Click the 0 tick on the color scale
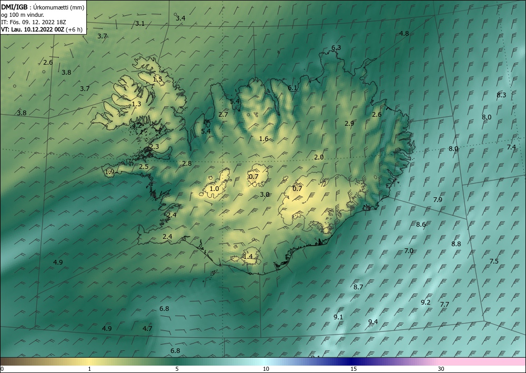The height and width of the screenshot is (373, 526). 2,369
